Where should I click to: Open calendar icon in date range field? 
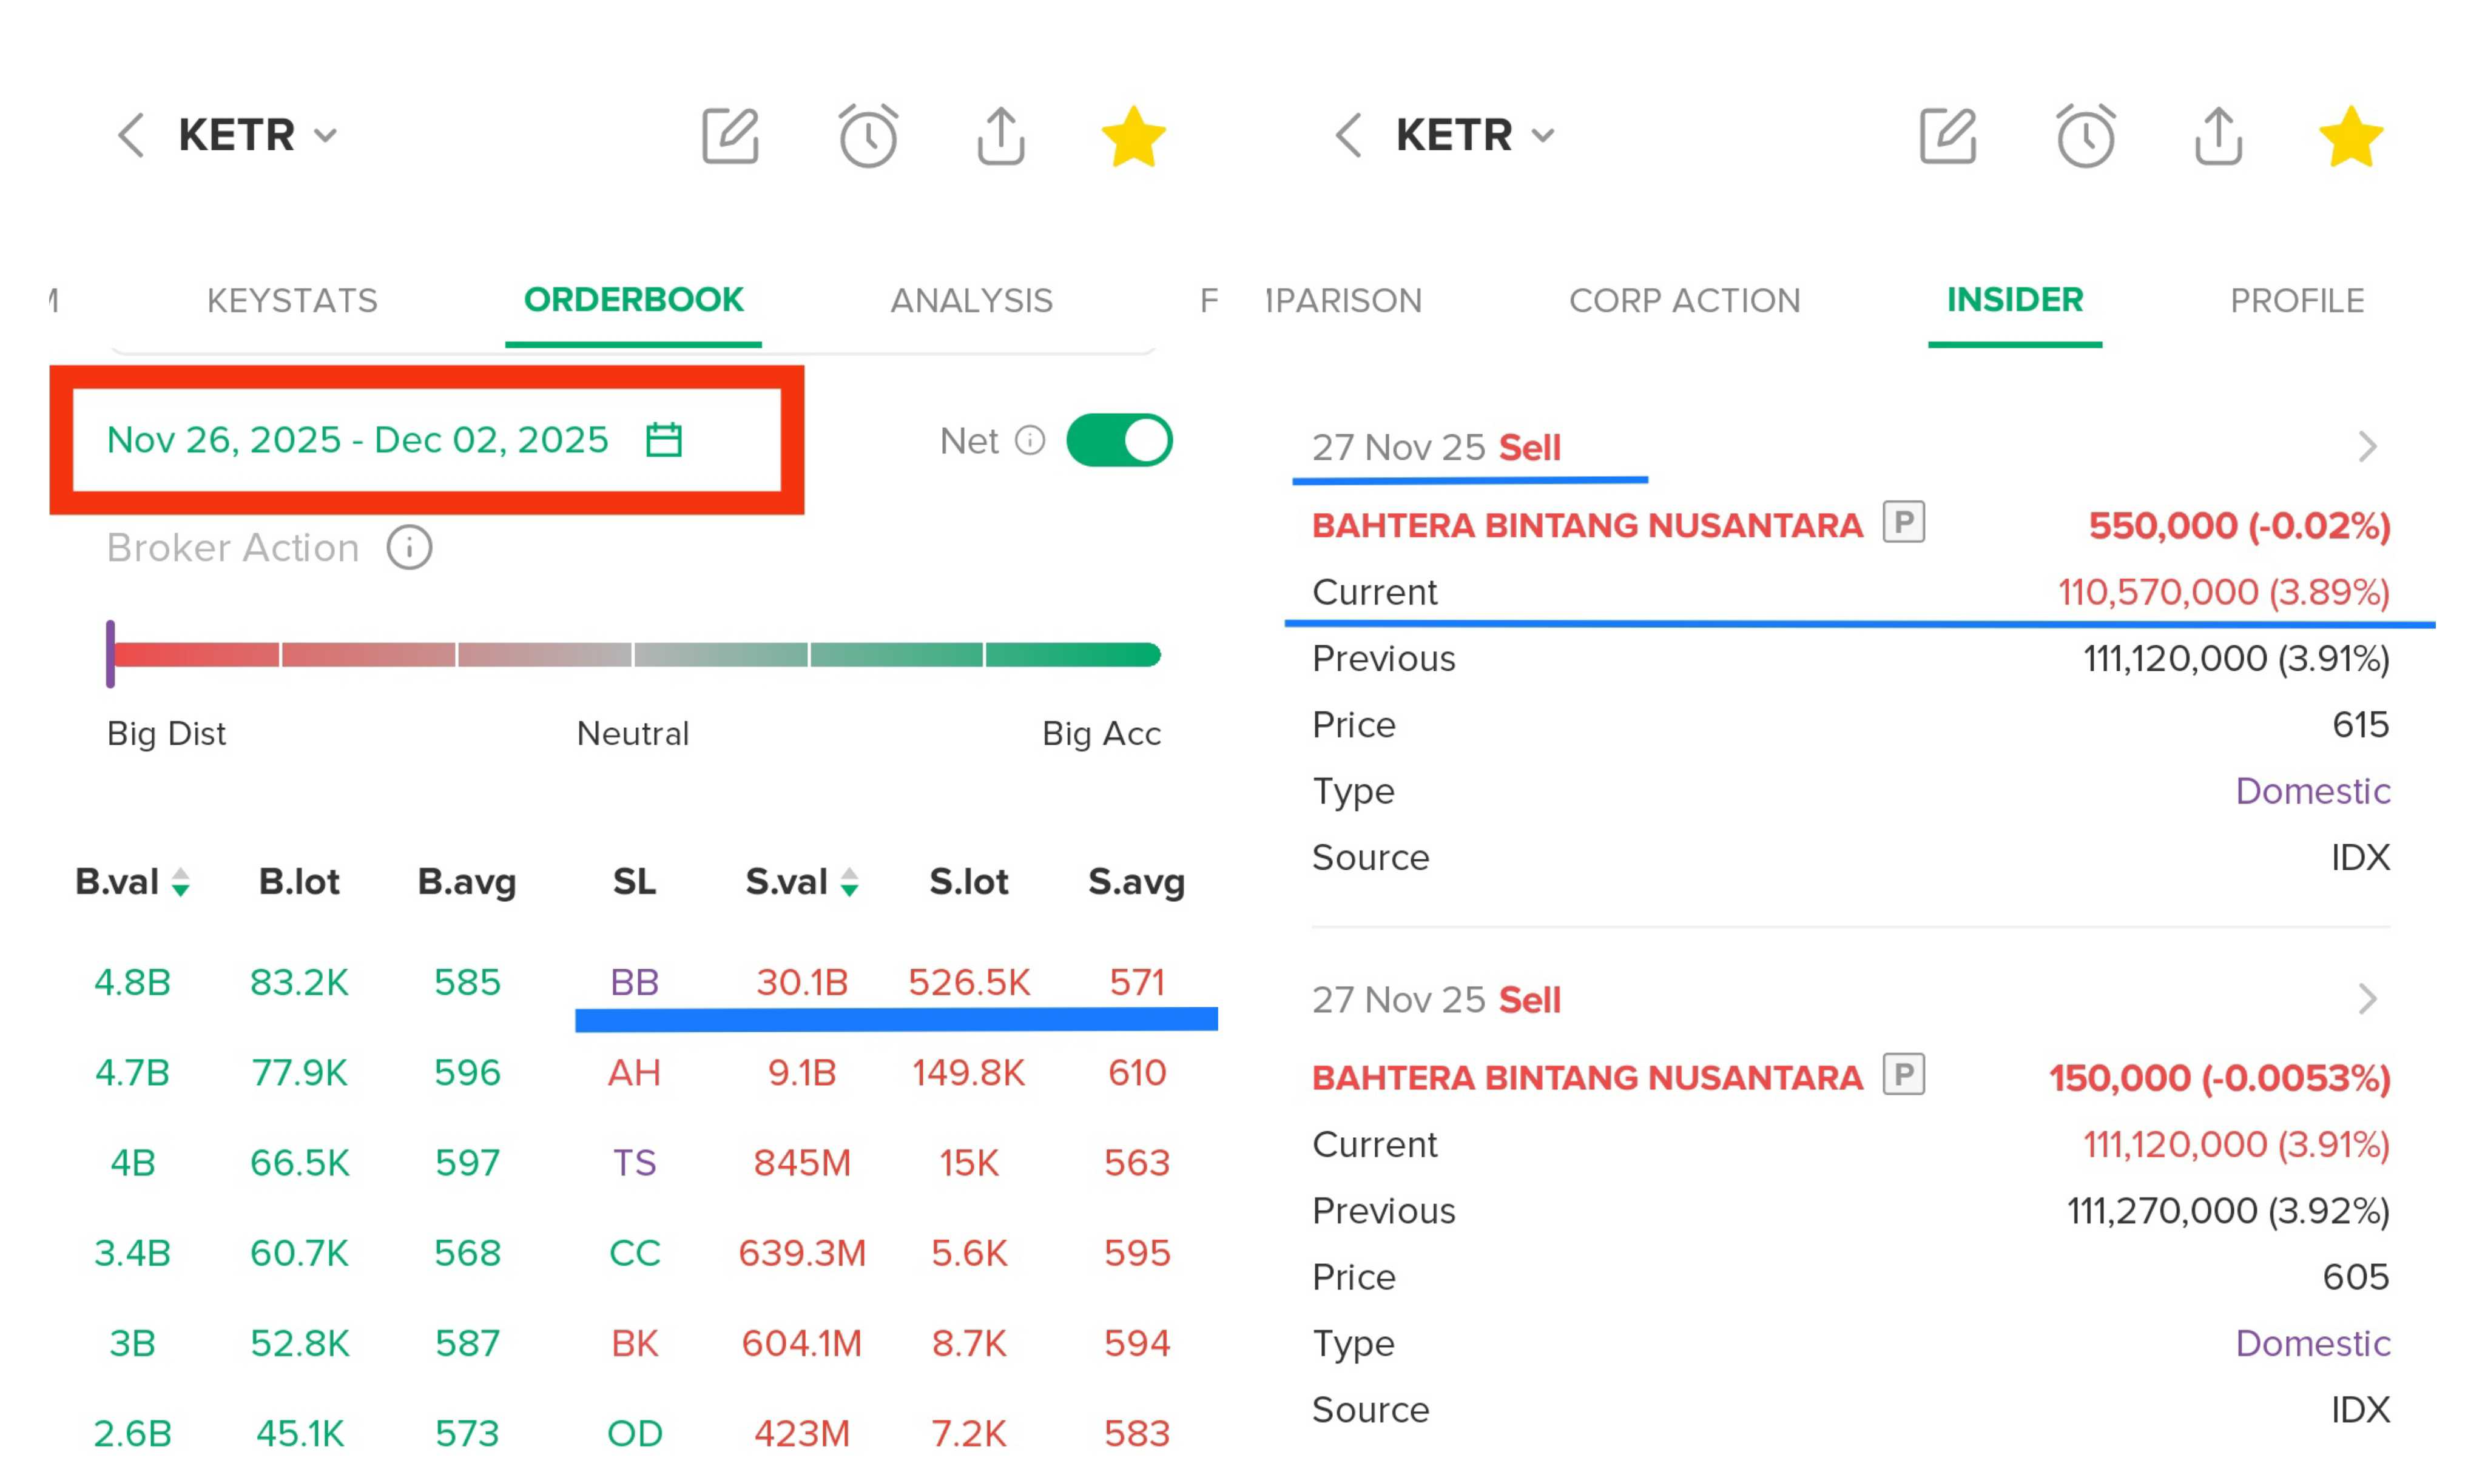pos(664,440)
